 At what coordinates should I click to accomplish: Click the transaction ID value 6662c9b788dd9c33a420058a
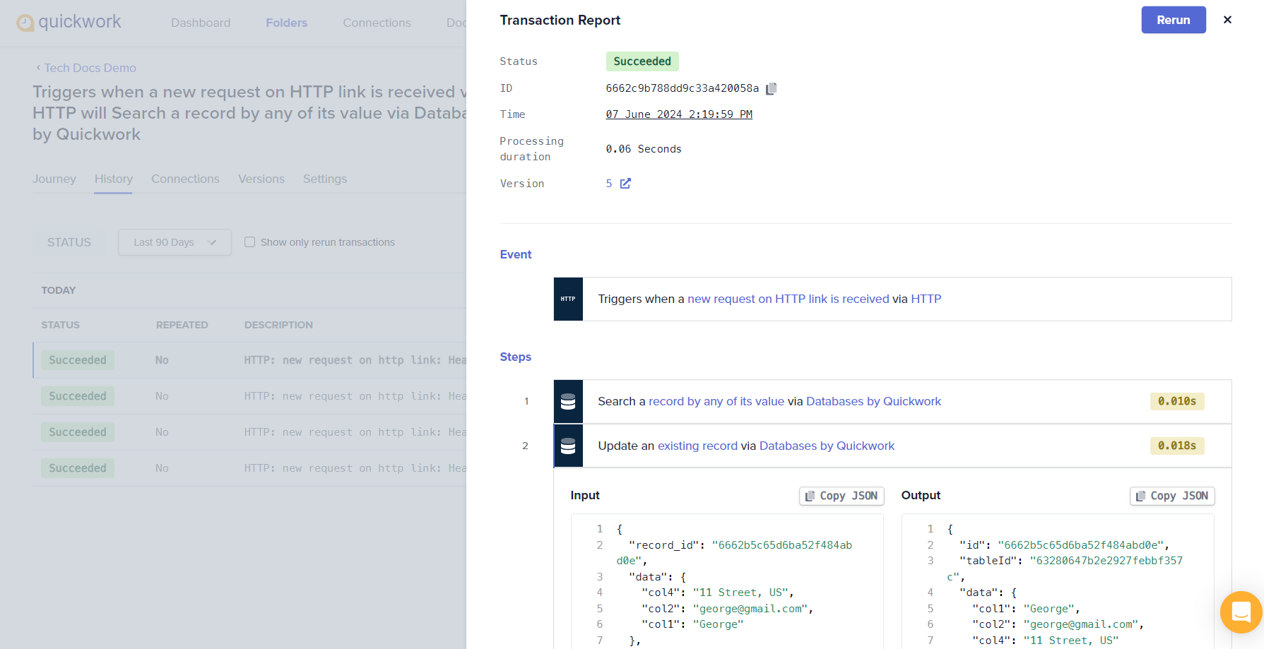[x=683, y=88]
